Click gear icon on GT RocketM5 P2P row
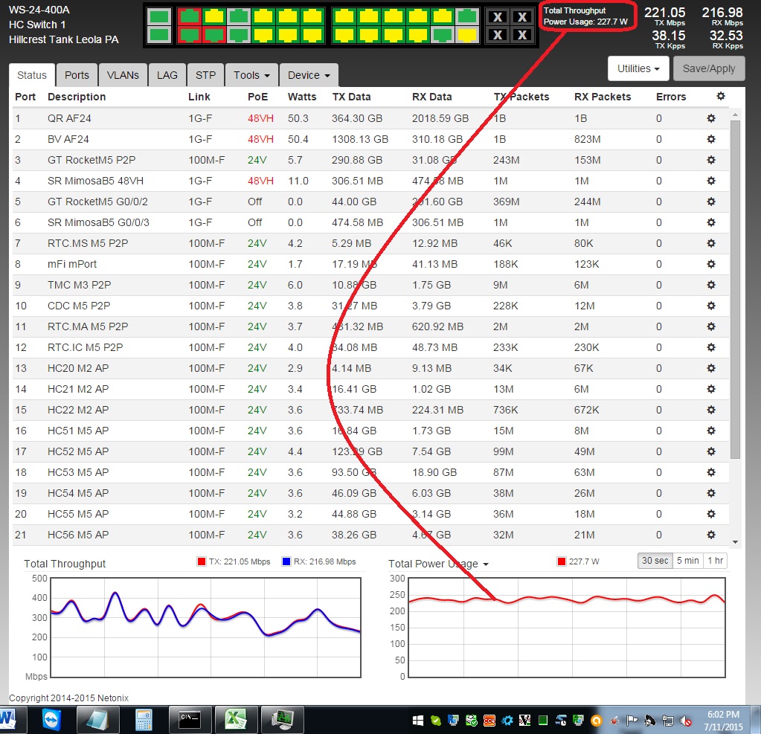This screenshot has height=734, width=761. click(711, 160)
